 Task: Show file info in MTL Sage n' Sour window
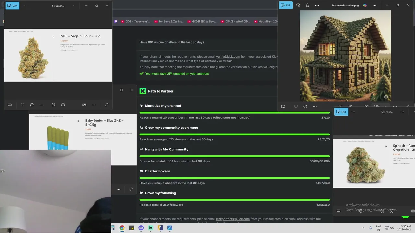pos(32,105)
